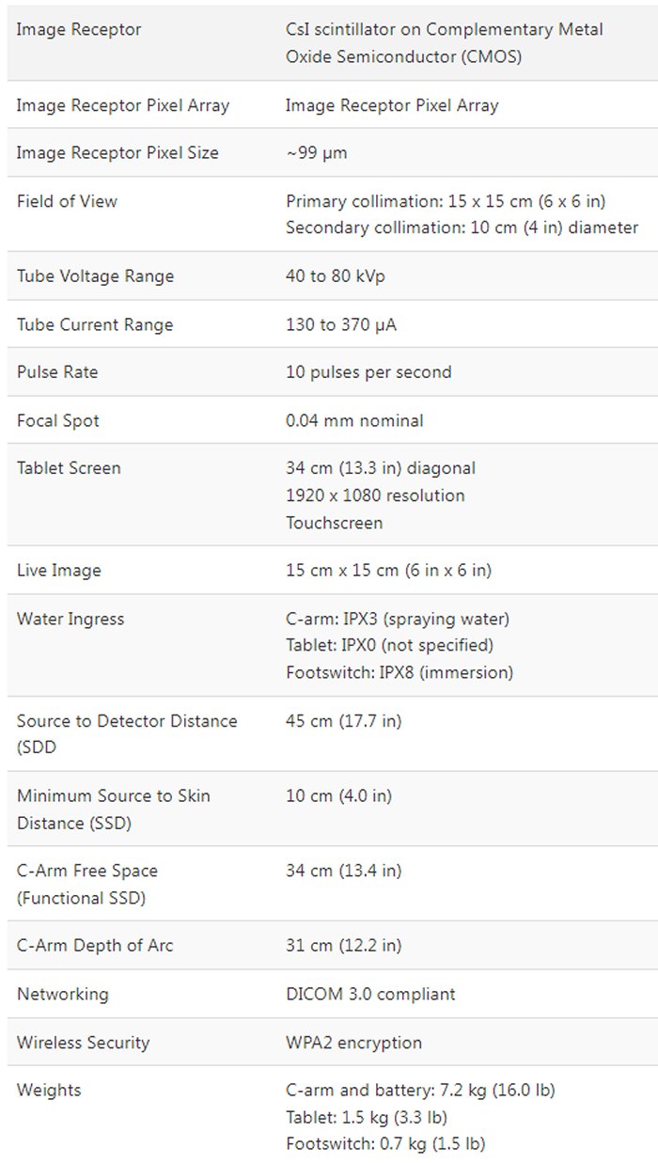Viewport: 658px width, 1163px height.
Task: Select the 1920 x 1080 resolution text
Action: (375, 495)
